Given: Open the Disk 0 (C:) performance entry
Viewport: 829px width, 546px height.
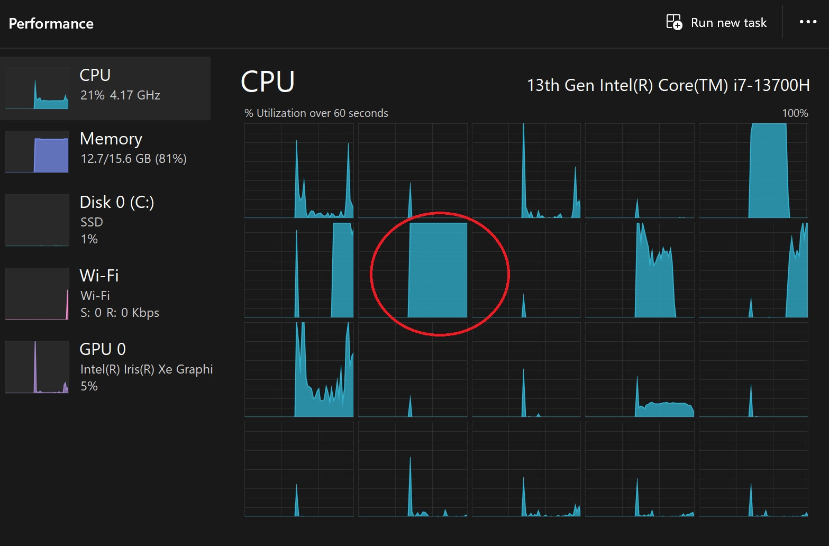Looking at the screenshot, I should tap(105, 220).
